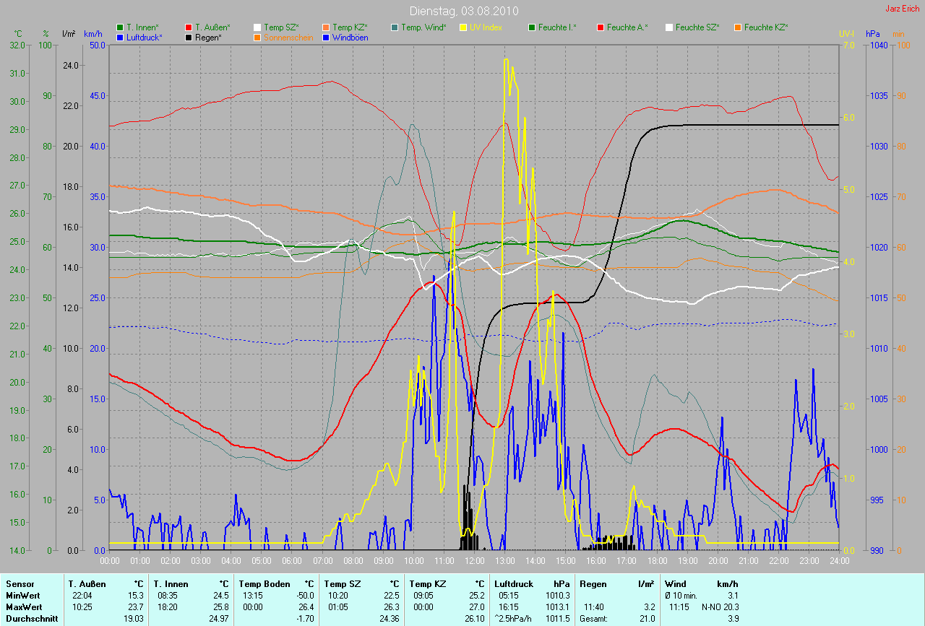Select the 'Feuchte I.*' legend label
Viewport: 925px width, 626px height.
[557, 27]
